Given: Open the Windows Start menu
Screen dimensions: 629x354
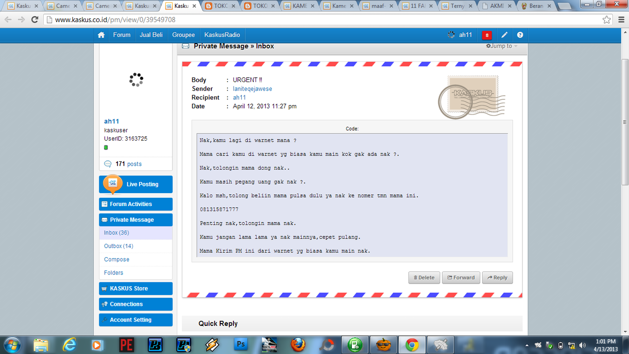Looking at the screenshot, I should pyautogui.click(x=12, y=345).
